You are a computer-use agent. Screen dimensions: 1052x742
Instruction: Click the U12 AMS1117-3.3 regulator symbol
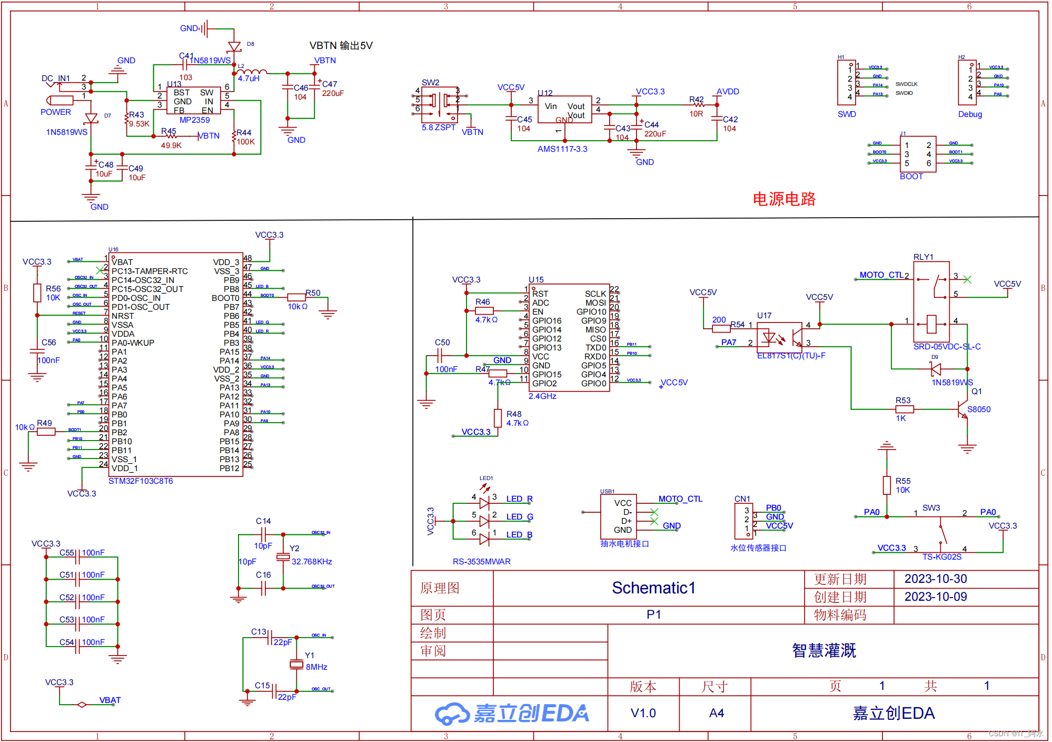pyautogui.click(x=564, y=109)
